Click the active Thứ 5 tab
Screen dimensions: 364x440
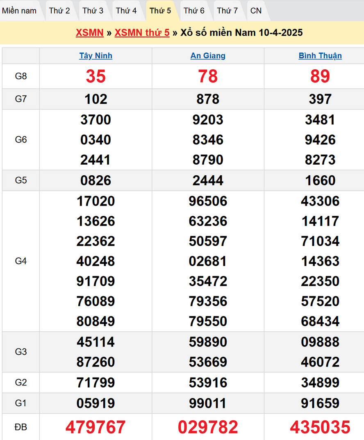(160, 11)
